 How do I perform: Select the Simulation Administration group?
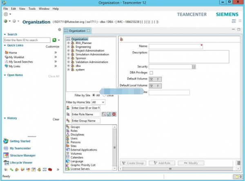click(x=92, y=55)
